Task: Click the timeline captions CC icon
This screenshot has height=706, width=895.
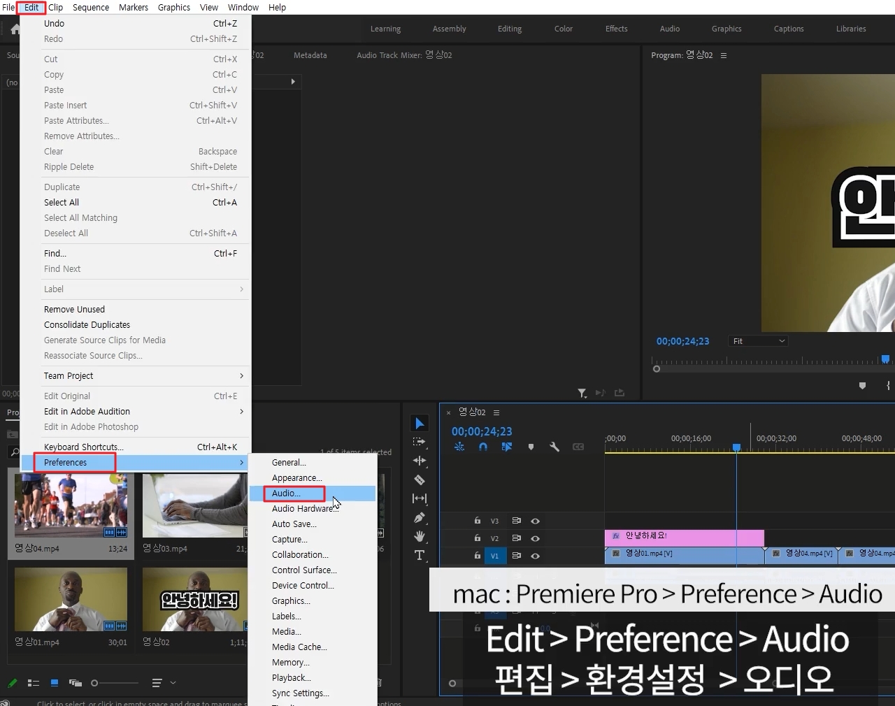Action: (578, 447)
